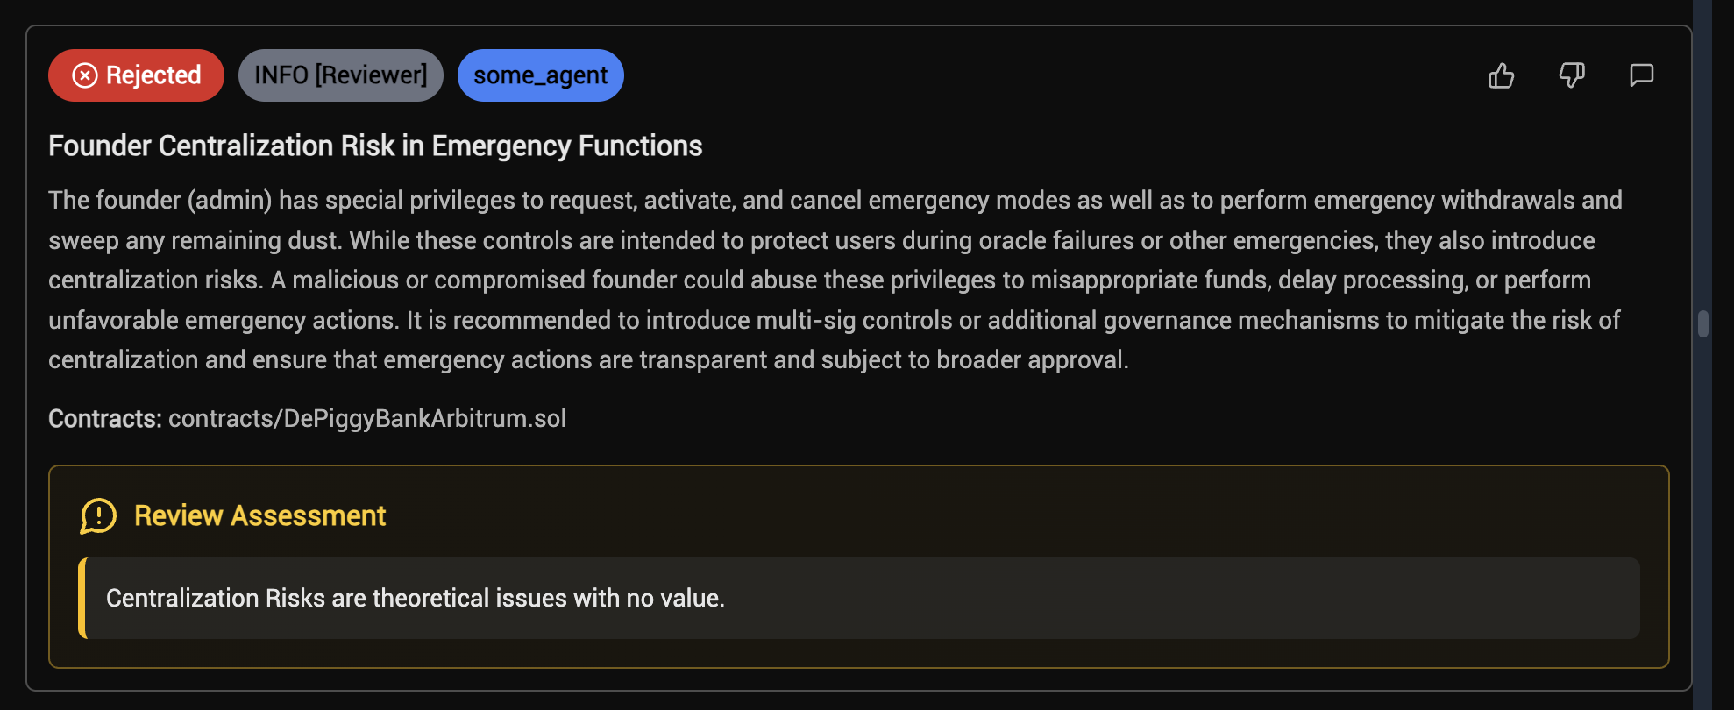Open the contracts/DePiggyBankArbitrum.sol path

[x=367, y=419]
